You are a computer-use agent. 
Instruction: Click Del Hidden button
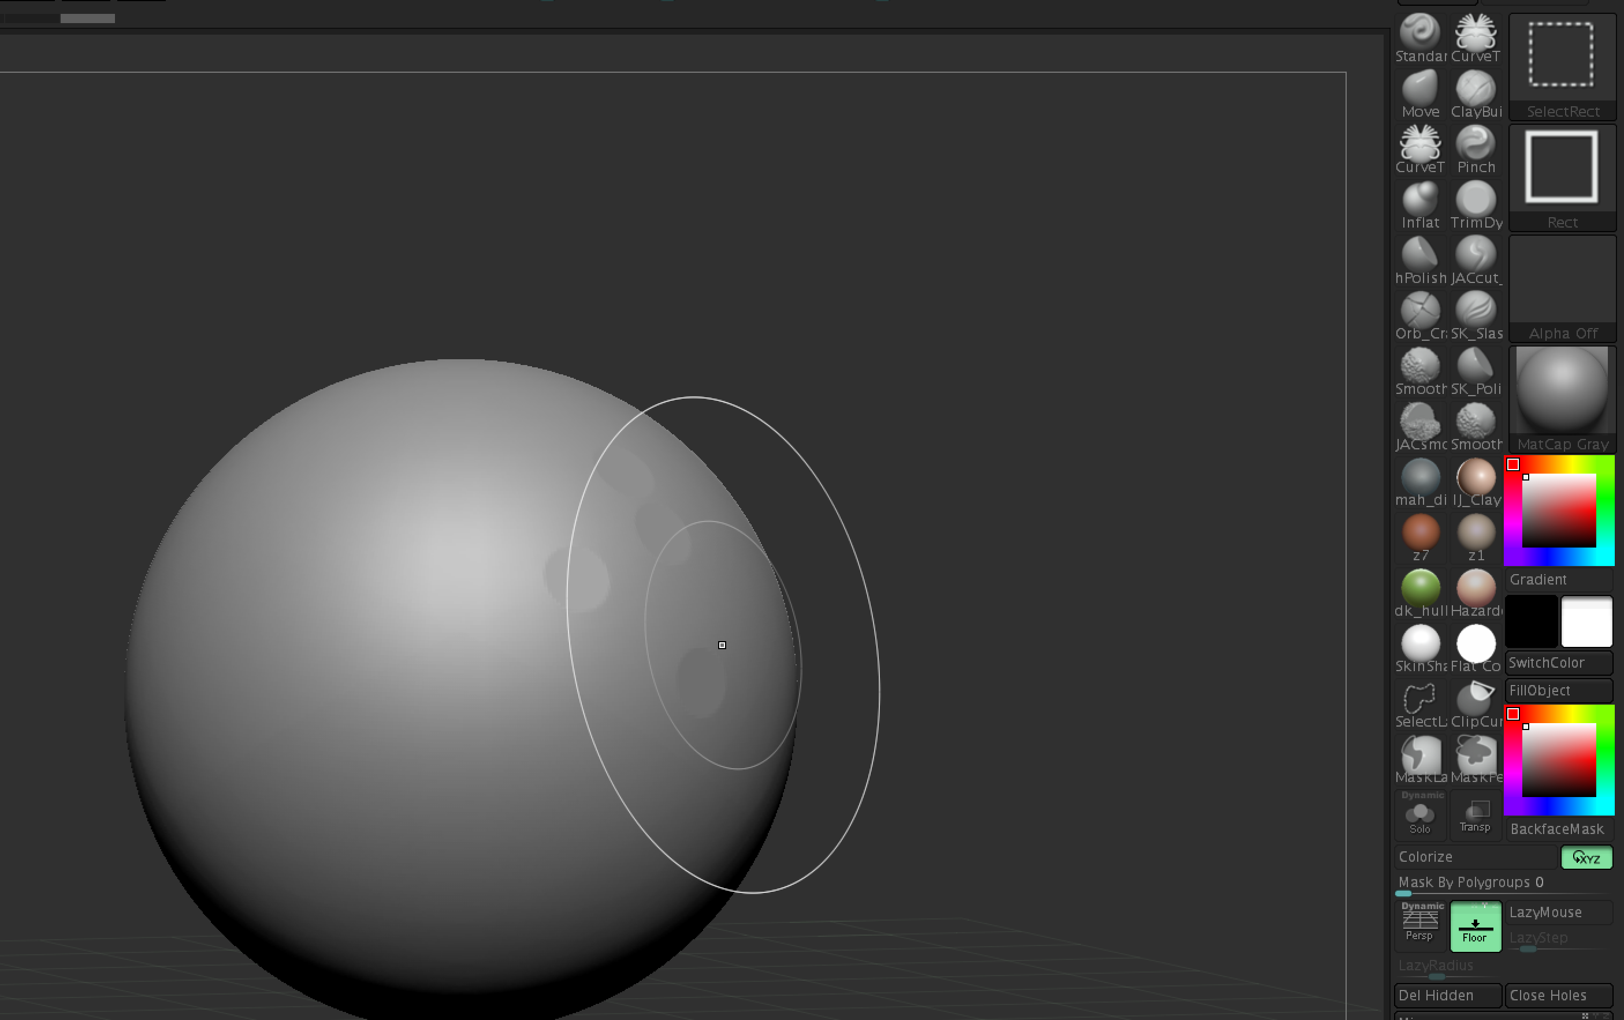(1448, 995)
